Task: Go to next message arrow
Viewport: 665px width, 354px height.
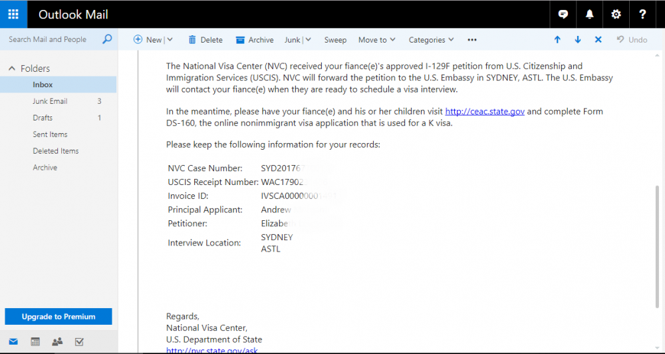Action: tap(578, 39)
